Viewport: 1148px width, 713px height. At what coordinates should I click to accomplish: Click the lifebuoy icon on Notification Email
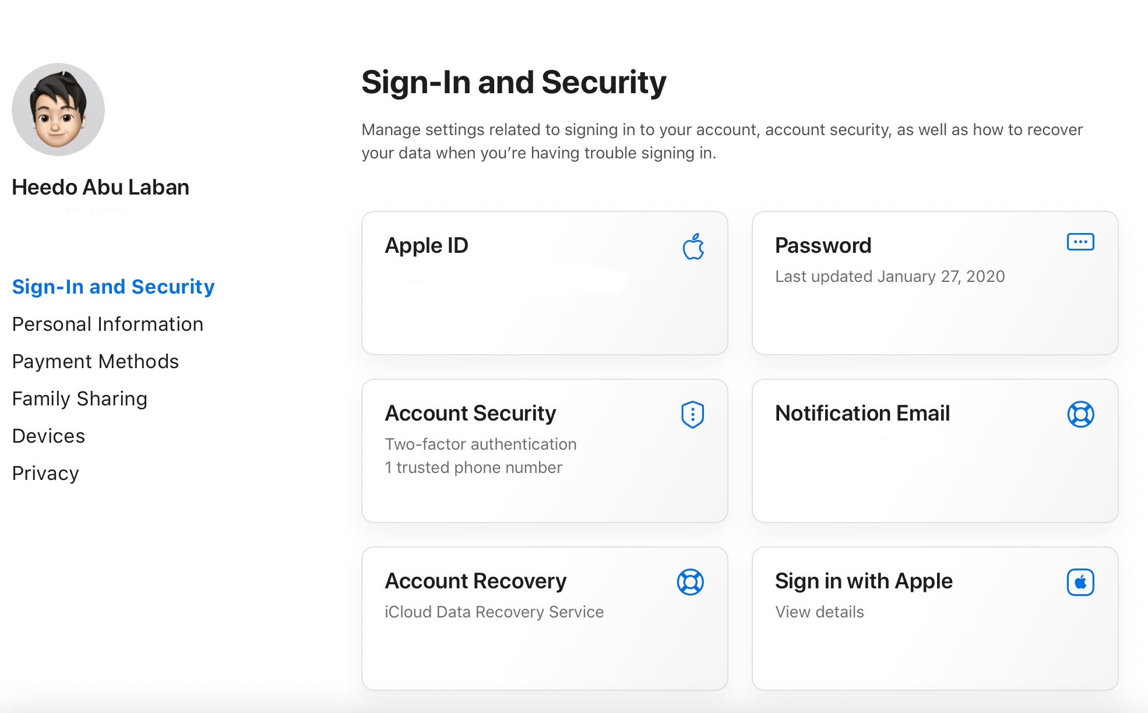pos(1080,414)
